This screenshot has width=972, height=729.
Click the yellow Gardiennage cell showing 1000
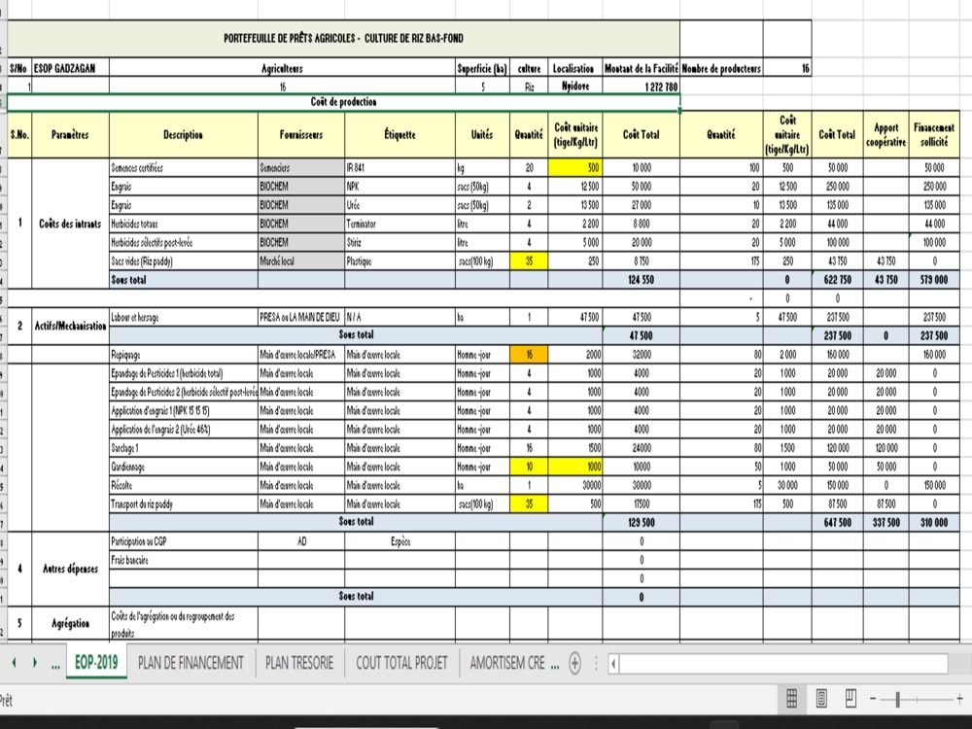tap(576, 466)
